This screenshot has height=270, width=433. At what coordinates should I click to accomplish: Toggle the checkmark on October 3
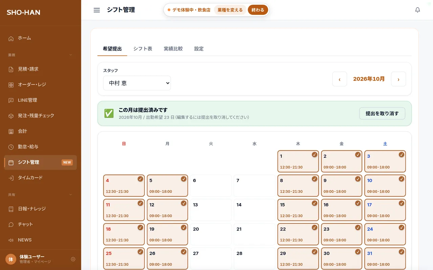click(x=402, y=155)
